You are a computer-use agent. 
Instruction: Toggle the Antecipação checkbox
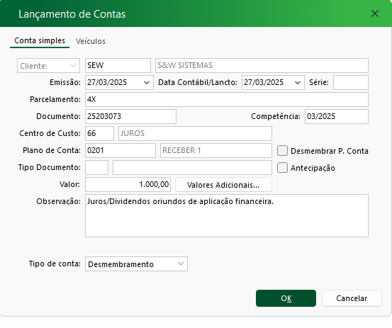pyautogui.click(x=283, y=168)
